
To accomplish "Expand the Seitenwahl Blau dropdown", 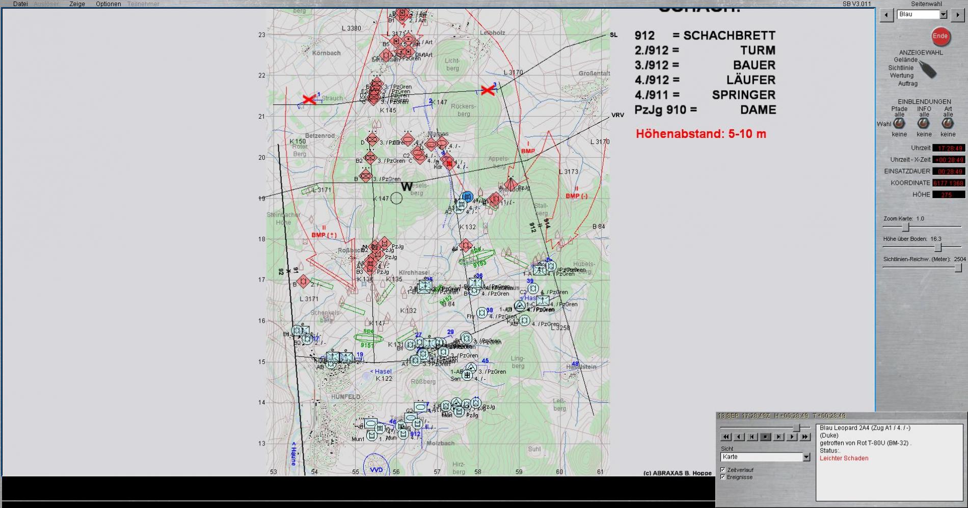I will pyautogui.click(x=943, y=15).
